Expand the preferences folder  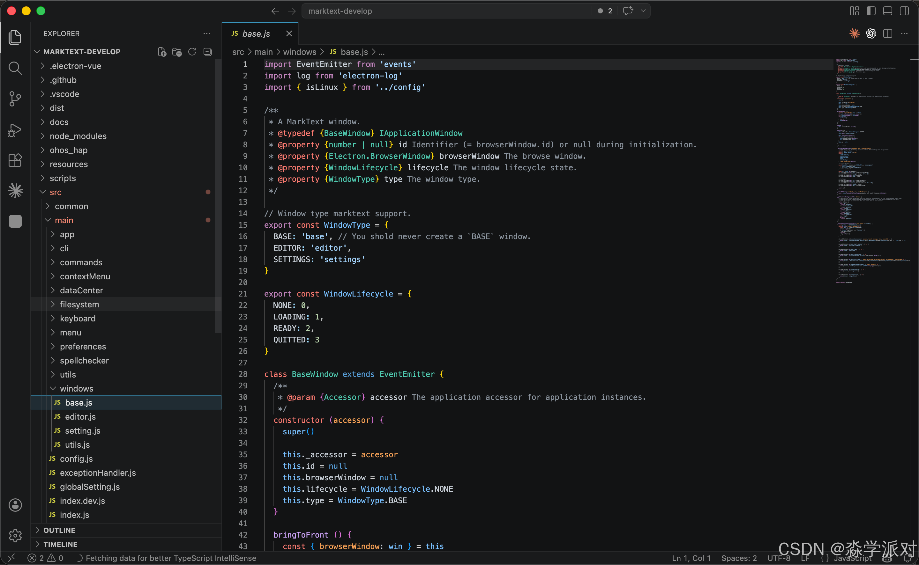click(x=126, y=346)
